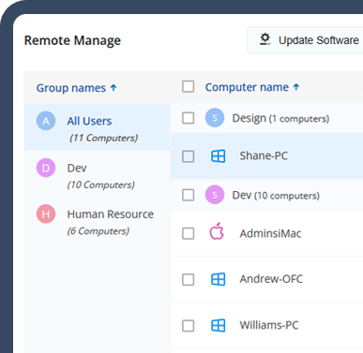363x353 pixels.
Task: Click the (11 Computers) count text
Action: click(103, 138)
